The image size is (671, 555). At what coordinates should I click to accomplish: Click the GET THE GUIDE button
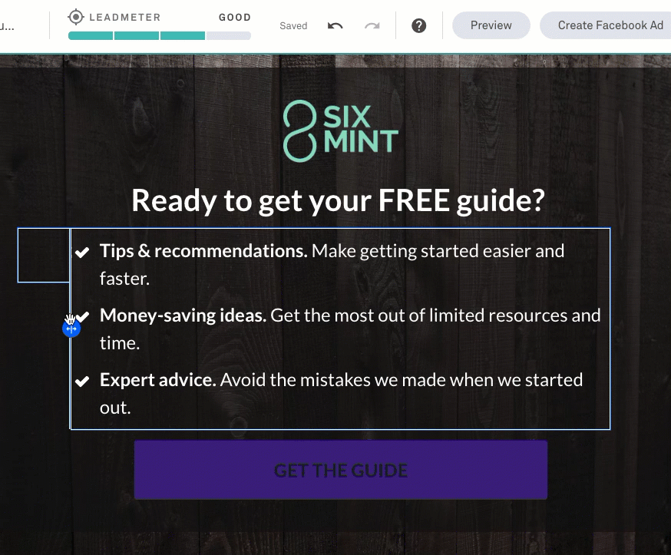pos(341,470)
